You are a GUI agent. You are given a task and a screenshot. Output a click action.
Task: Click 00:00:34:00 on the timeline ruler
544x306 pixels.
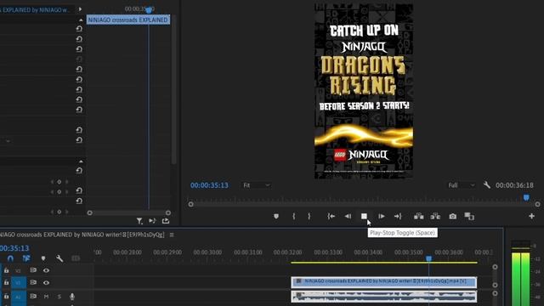[368, 252]
